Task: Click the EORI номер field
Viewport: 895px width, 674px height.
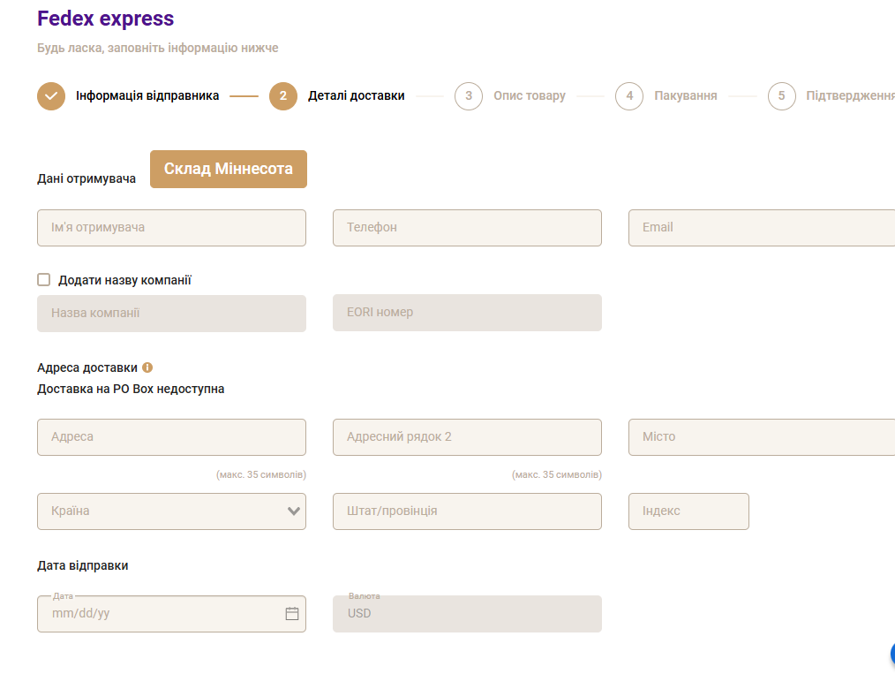Action: click(468, 313)
